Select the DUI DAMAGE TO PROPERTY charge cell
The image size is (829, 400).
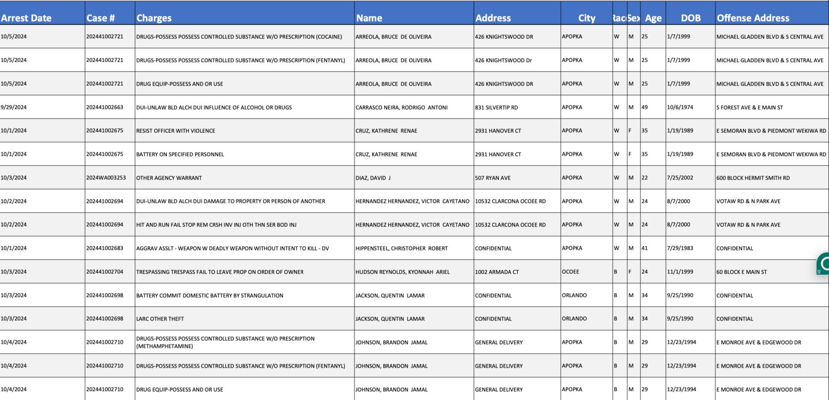coord(244,201)
